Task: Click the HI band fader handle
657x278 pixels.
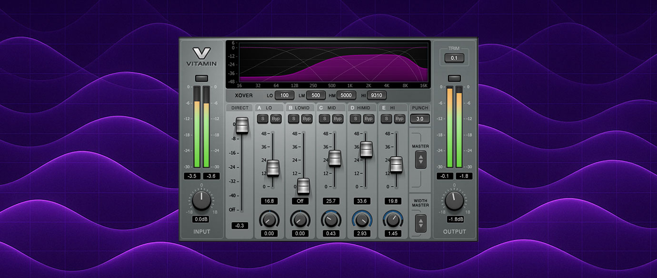Action: pyautogui.click(x=396, y=165)
